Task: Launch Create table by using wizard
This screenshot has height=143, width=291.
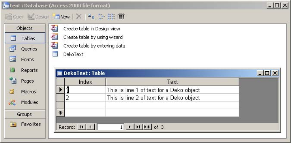Action: (93, 37)
